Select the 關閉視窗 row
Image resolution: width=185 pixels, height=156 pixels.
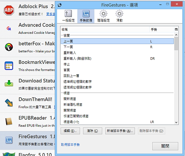click(x=117, y=111)
